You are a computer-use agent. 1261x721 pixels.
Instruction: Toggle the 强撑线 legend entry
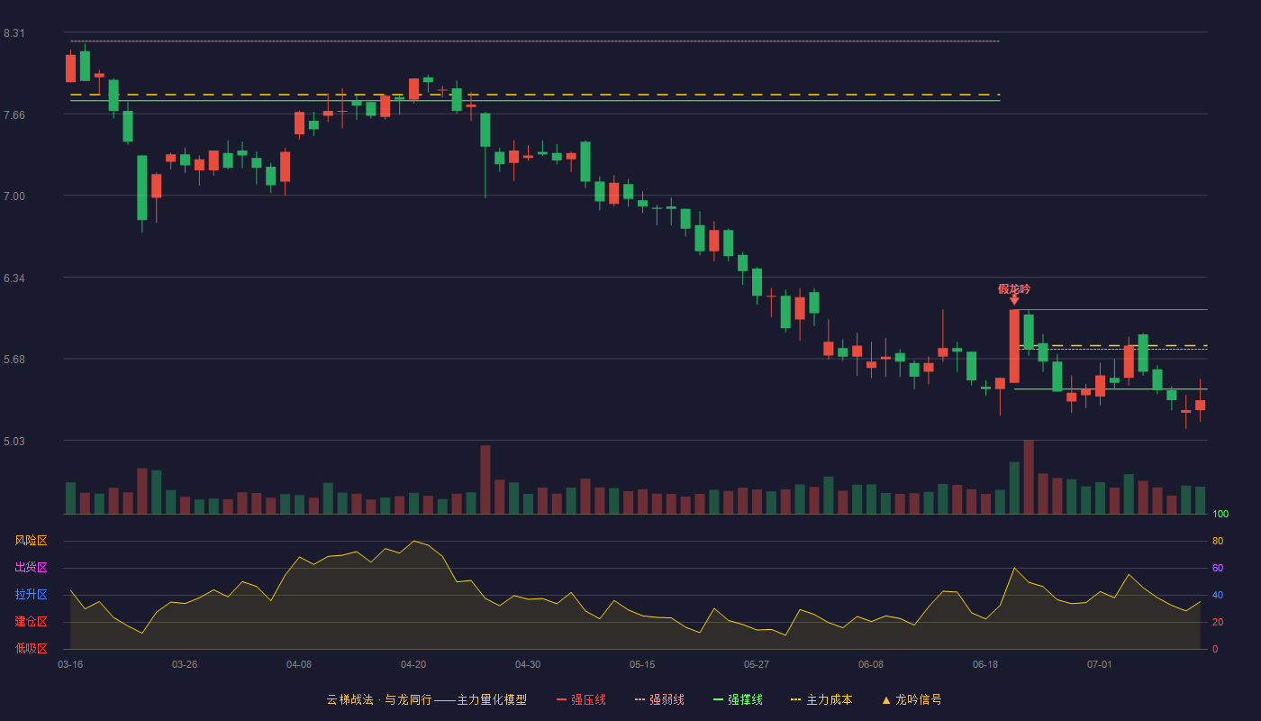coord(738,699)
